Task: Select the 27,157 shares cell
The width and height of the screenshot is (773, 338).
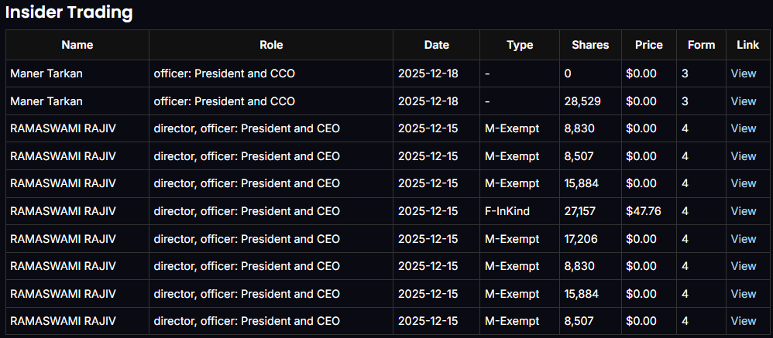Action: (x=581, y=211)
